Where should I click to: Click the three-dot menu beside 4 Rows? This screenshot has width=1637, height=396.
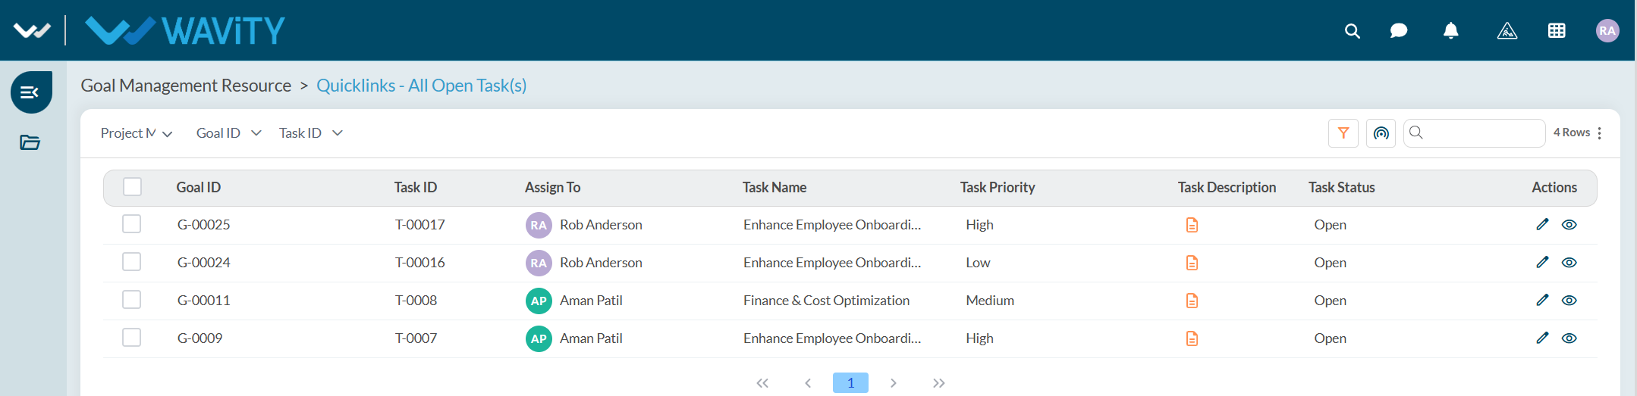point(1600,133)
